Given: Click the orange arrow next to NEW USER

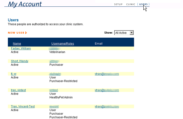Looking at the screenshot, I should [26, 33].
